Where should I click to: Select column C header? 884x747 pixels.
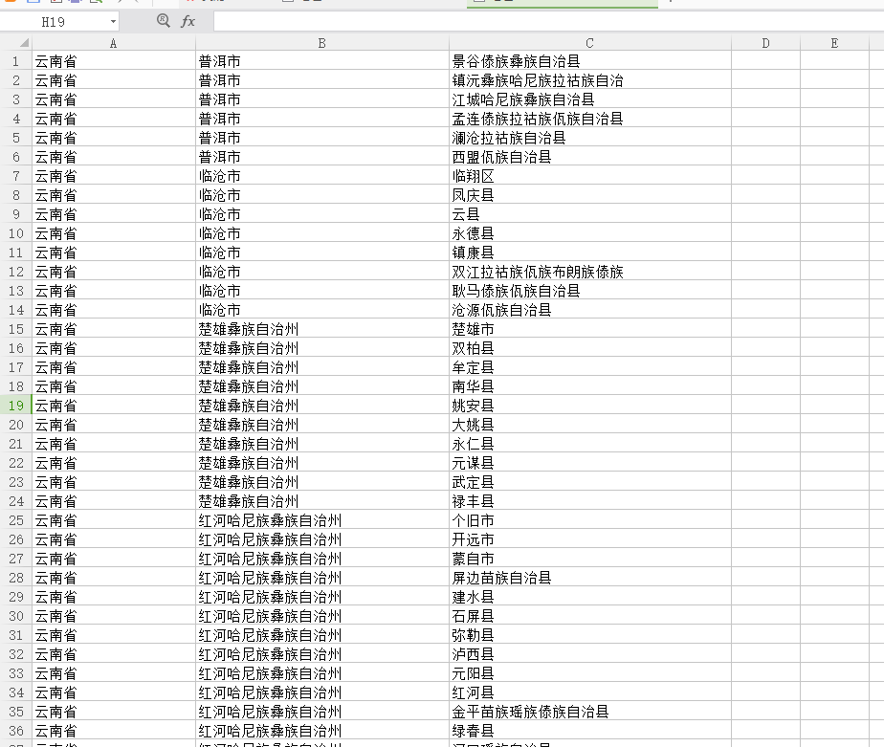coord(589,43)
